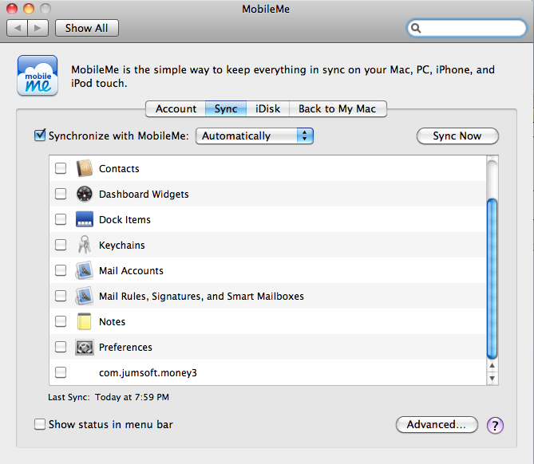Click the Dock Items icon

pyautogui.click(x=84, y=219)
